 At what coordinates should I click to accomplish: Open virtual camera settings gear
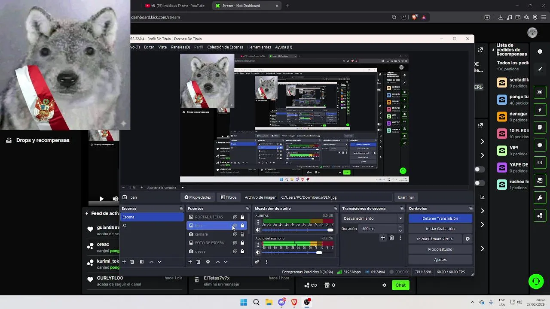tap(468, 239)
